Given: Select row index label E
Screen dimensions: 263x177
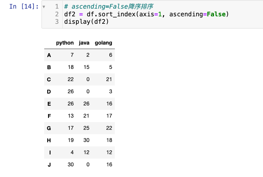Looking at the screenshot, I should 49,104.
